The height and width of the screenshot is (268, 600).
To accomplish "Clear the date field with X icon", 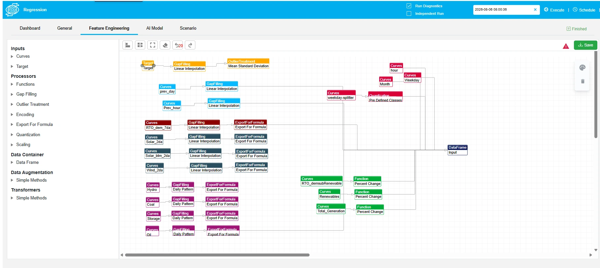I will (x=535, y=10).
